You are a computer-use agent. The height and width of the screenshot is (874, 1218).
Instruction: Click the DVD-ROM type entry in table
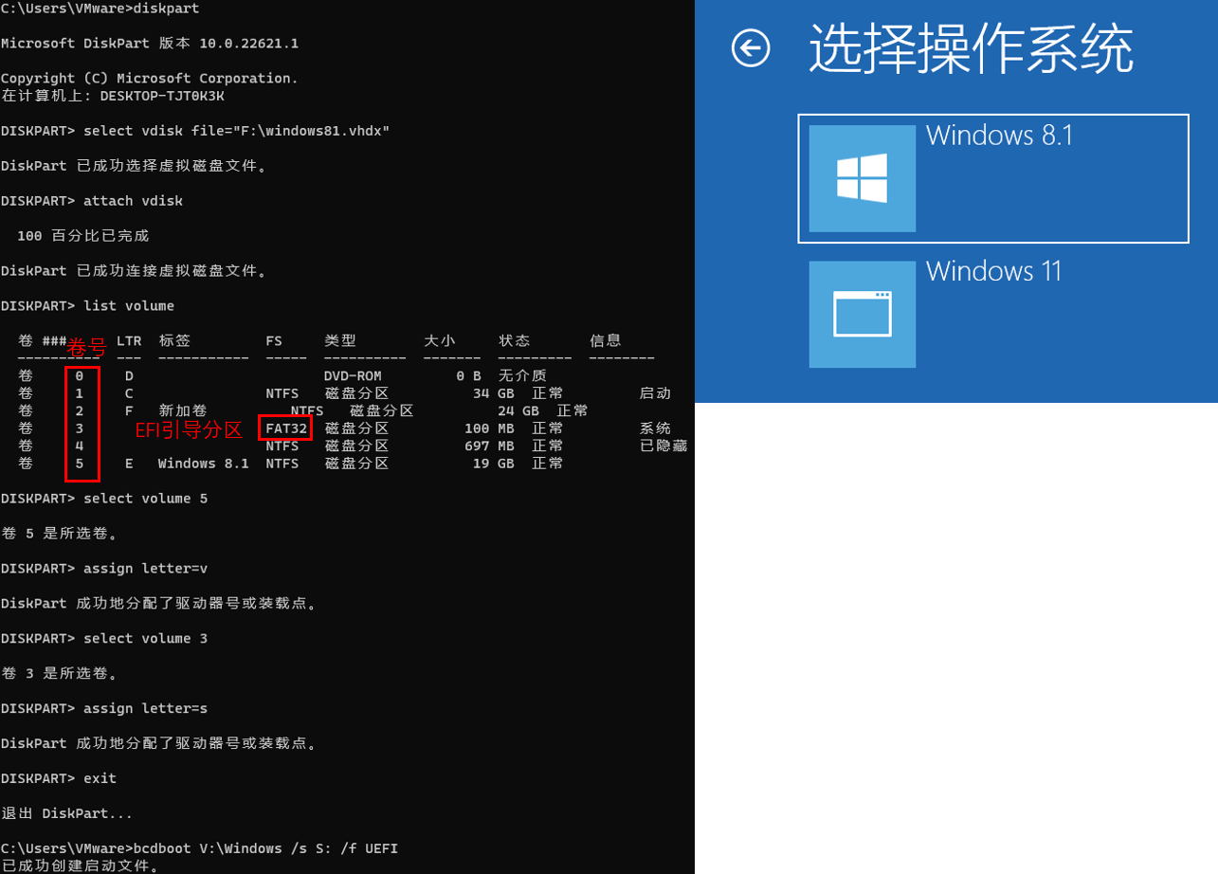353,376
